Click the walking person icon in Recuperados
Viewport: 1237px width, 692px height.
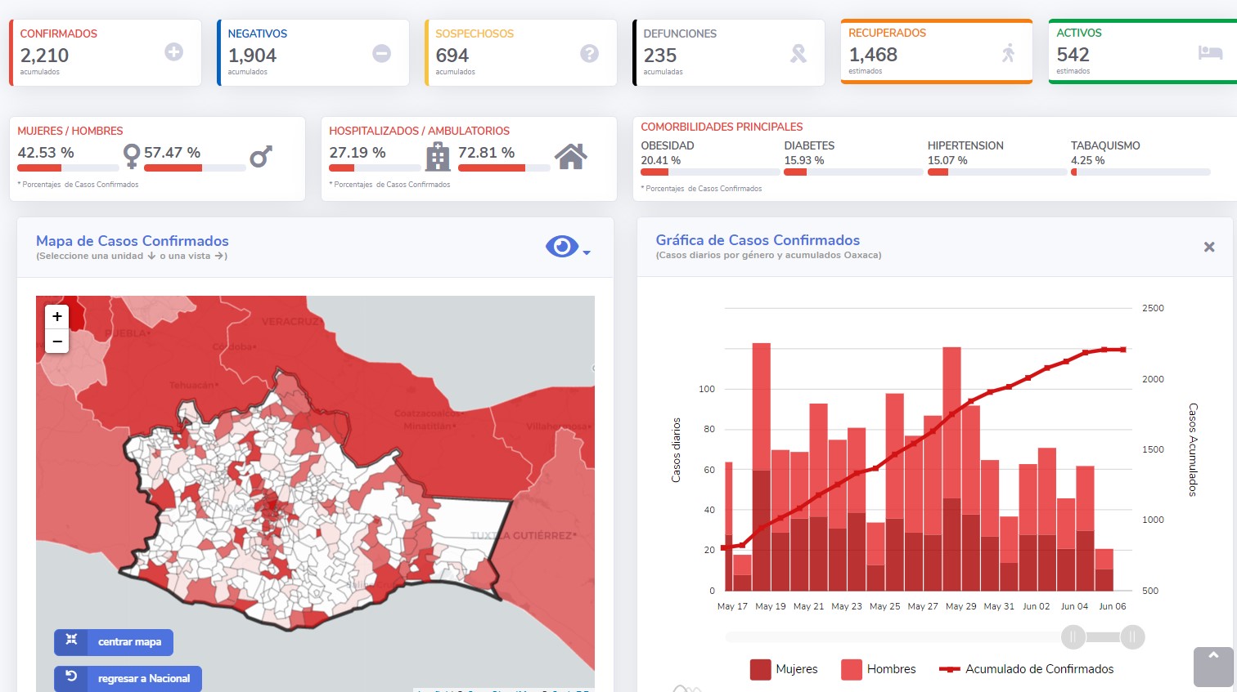1009,53
